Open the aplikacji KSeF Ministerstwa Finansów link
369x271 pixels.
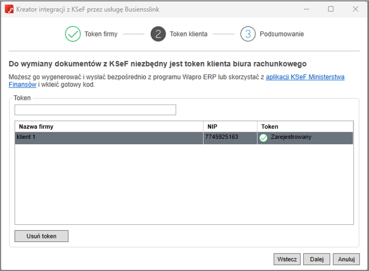[305, 77]
